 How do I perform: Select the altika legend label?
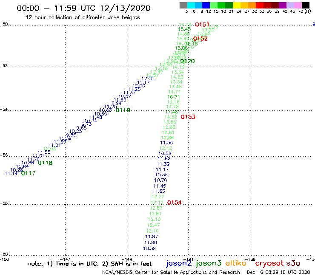tap(236, 263)
